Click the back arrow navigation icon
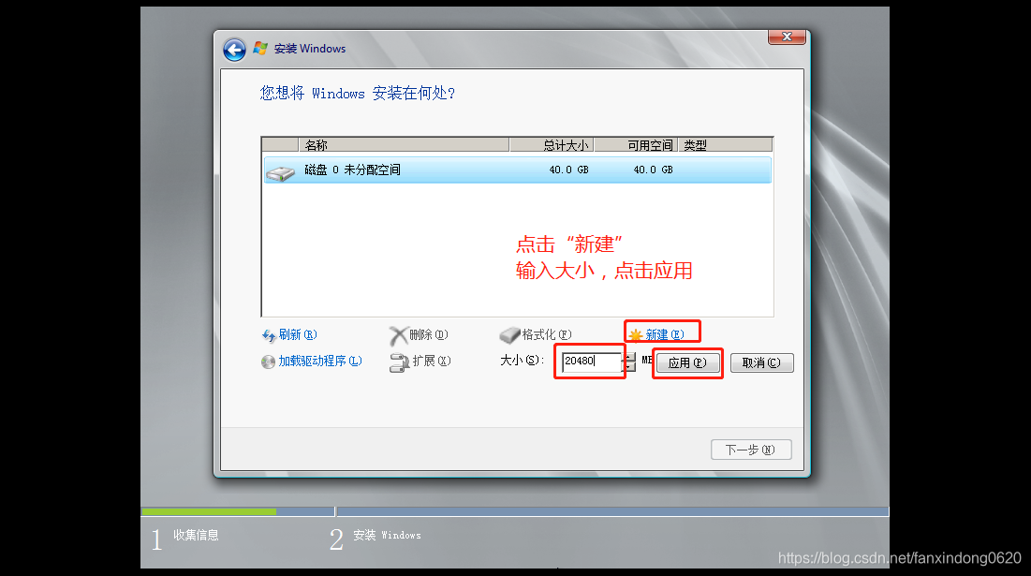 pyautogui.click(x=233, y=49)
